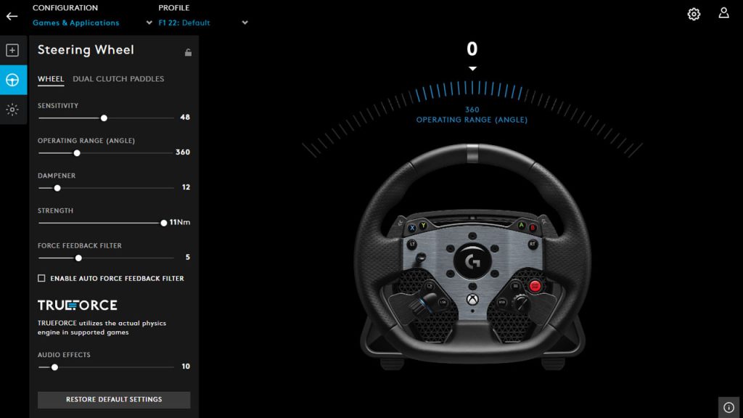Expand the Games & Applications configuration selector
This screenshot has height=418, width=743.
75,22
